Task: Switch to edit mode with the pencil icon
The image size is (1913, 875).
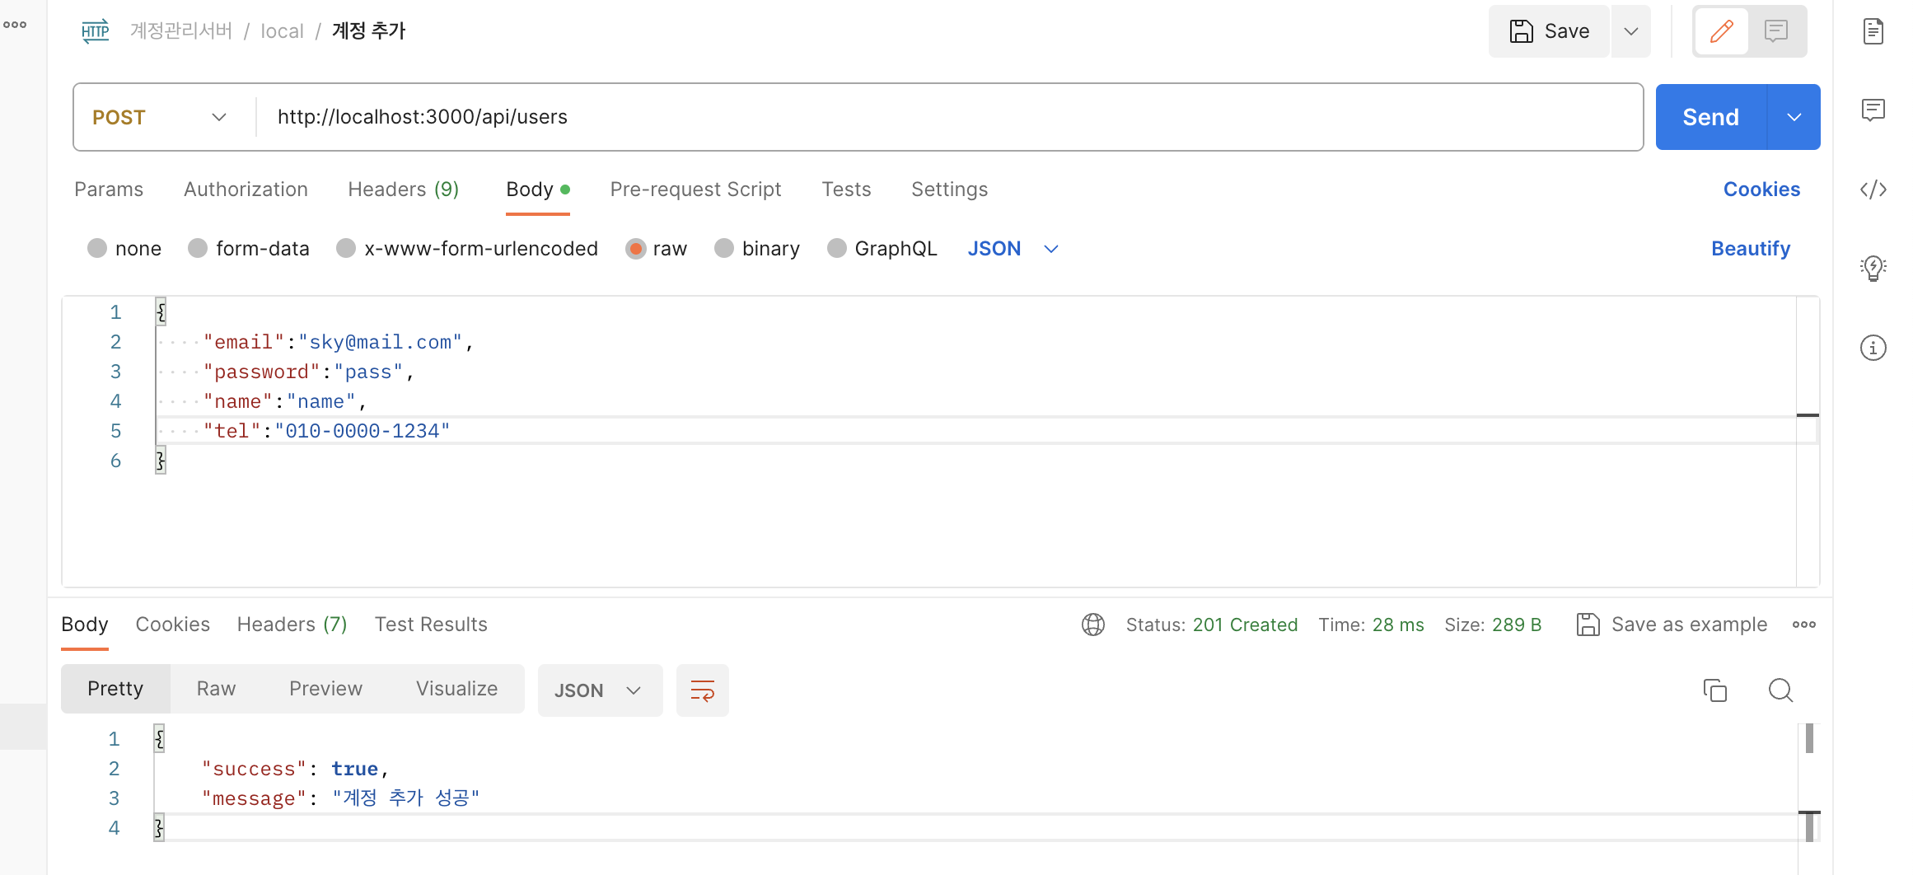Action: click(1722, 31)
